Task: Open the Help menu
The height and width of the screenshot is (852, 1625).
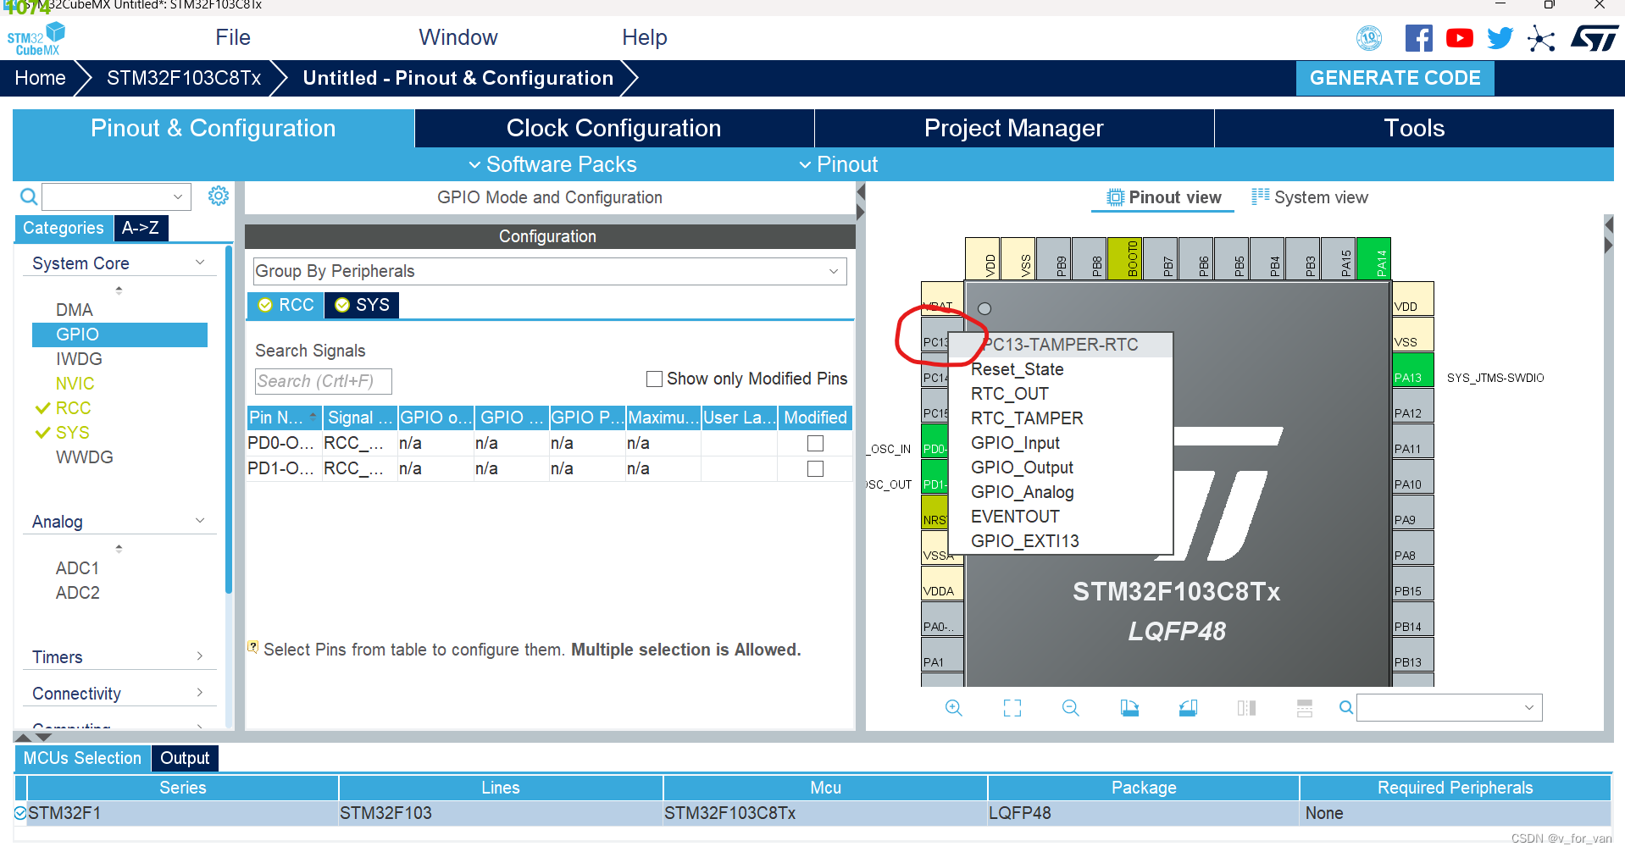Action: pyautogui.click(x=645, y=37)
